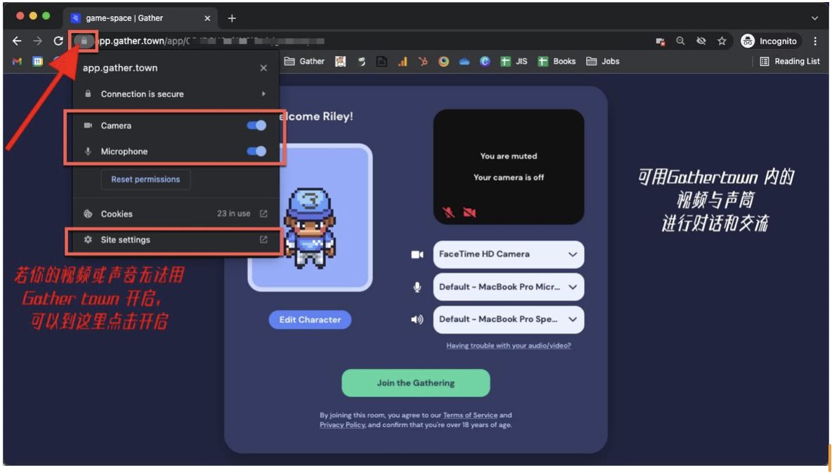Open document page bookmark icon
The height and width of the screenshot is (475, 839).
pos(382,62)
